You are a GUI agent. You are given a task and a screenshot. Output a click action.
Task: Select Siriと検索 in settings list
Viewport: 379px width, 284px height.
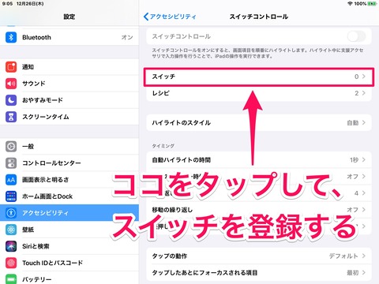pyautogui.click(x=69, y=246)
